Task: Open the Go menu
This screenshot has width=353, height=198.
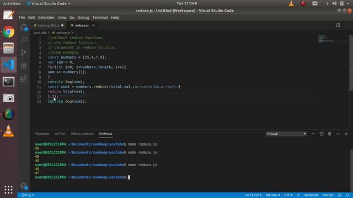Action: pos(72,18)
